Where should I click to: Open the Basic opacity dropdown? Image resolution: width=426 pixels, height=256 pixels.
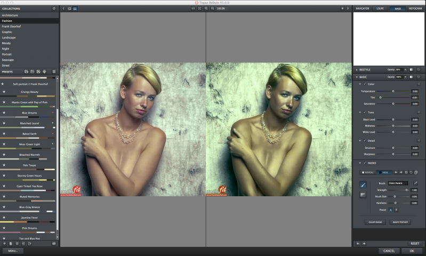tap(405, 77)
